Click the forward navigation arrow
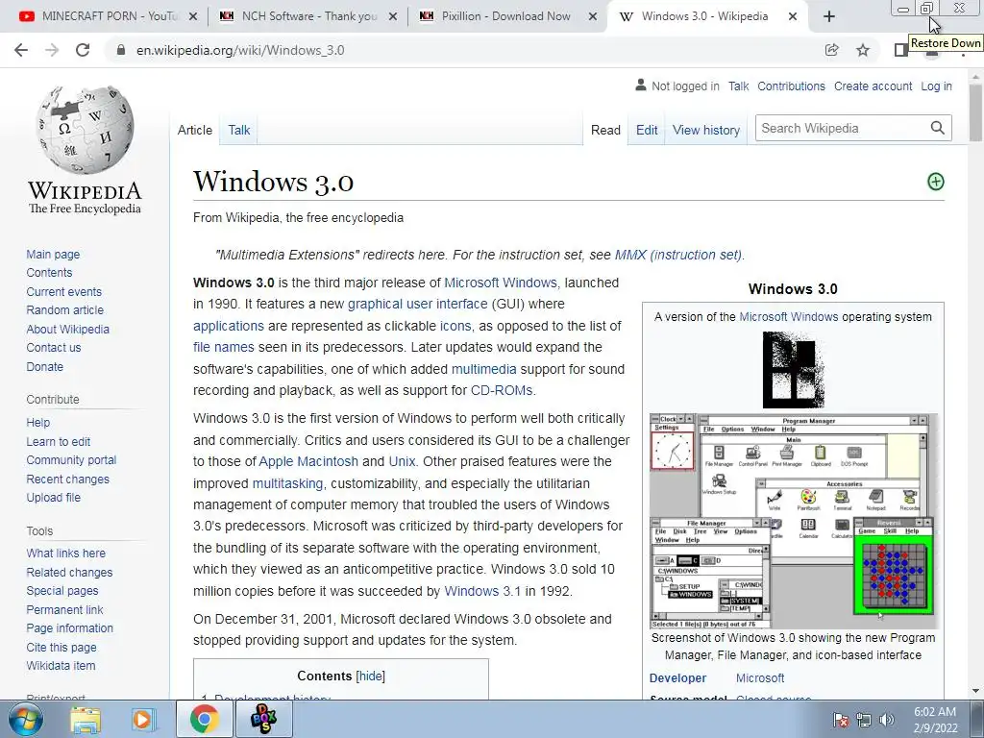 tap(52, 50)
